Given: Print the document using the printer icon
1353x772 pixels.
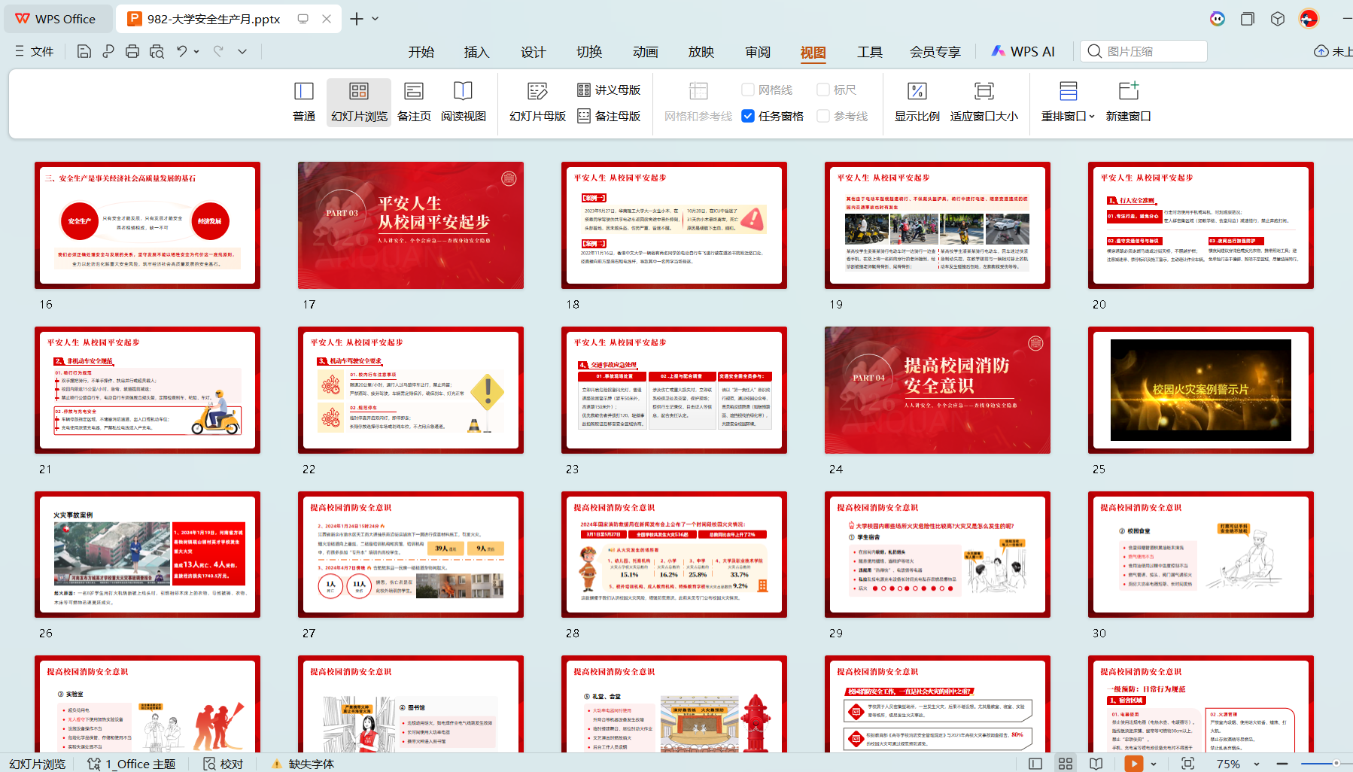Looking at the screenshot, I should coord(132,51).
